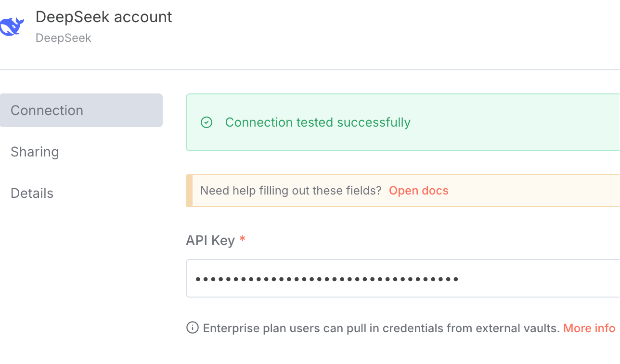Click the green success checkmark circle icon
Image resolution: width=620 pixels, height=364 pixels.
[207, 122]
